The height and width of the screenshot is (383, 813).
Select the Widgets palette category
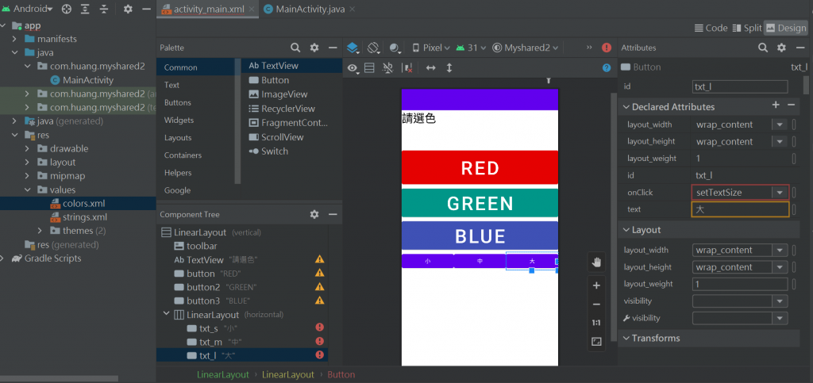(178, 121)
